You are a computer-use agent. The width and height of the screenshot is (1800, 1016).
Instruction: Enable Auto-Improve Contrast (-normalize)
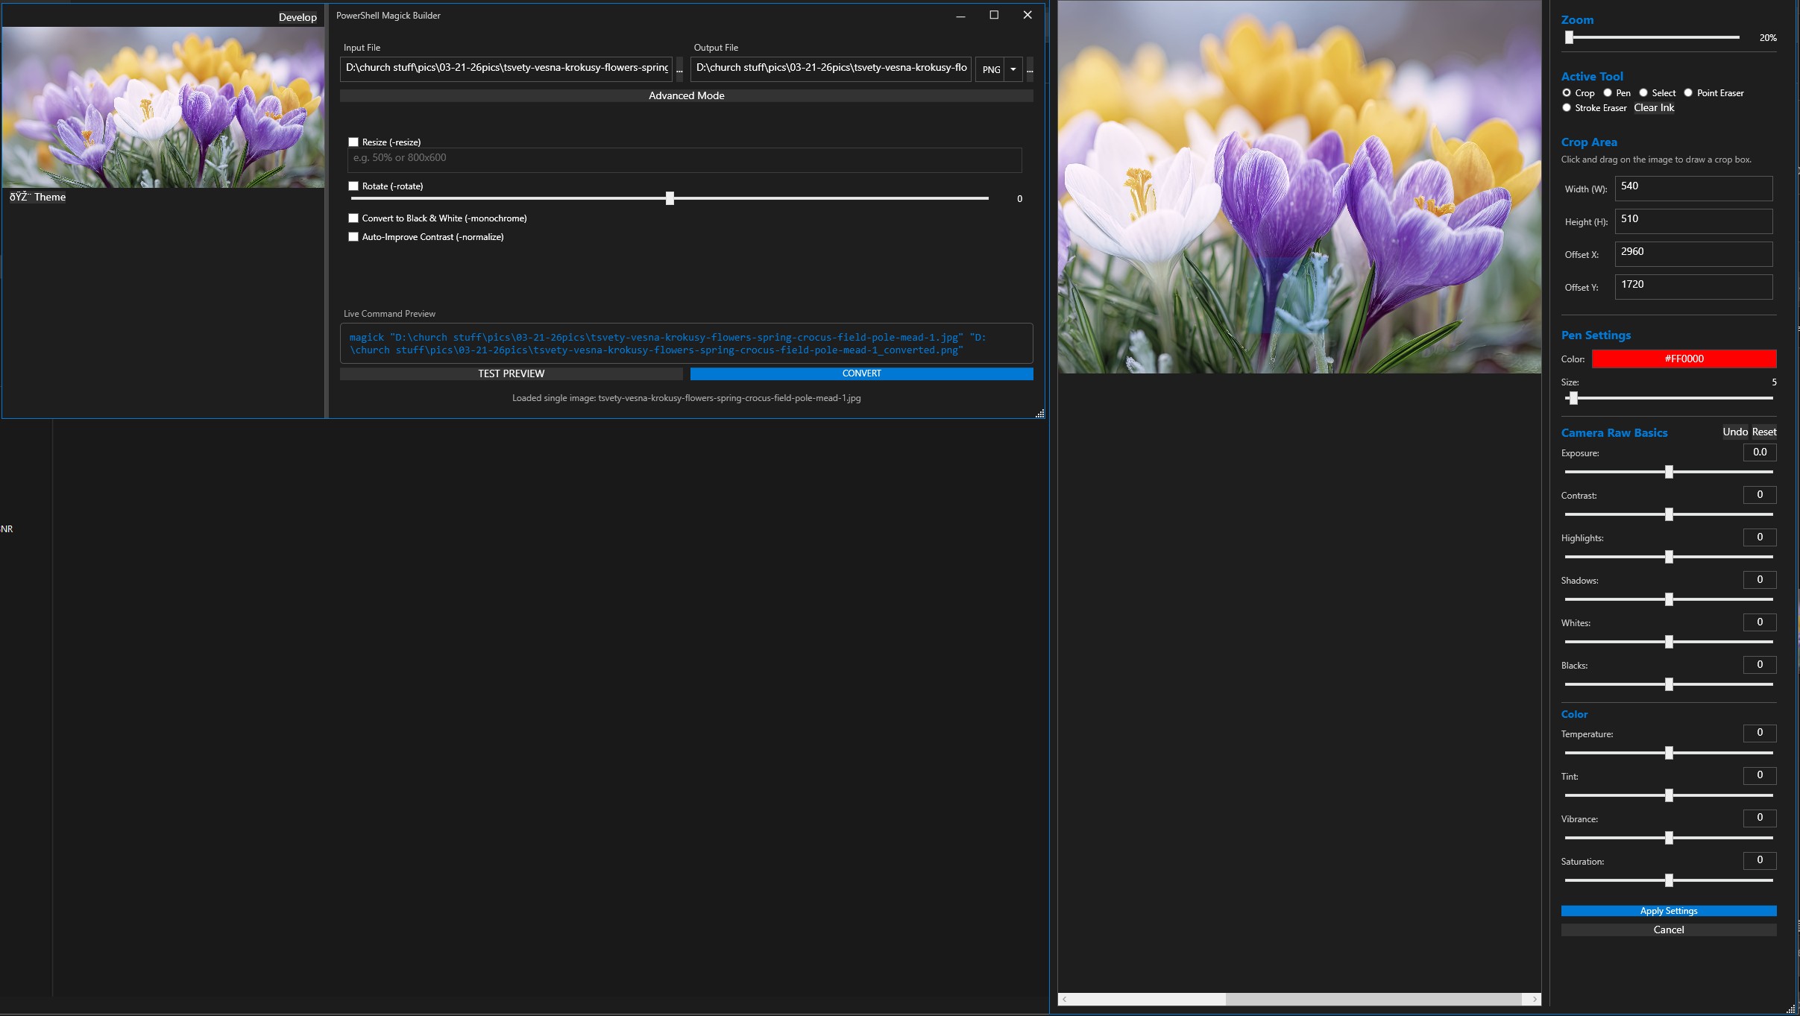[353, 236]
